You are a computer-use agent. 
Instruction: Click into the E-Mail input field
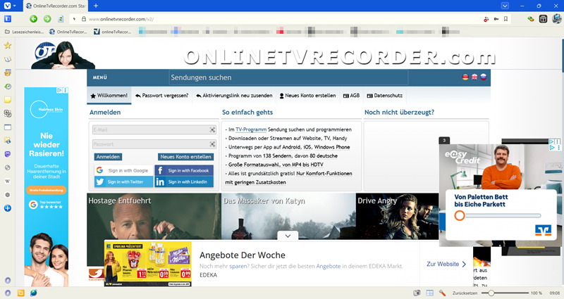[x=149, y=130]
